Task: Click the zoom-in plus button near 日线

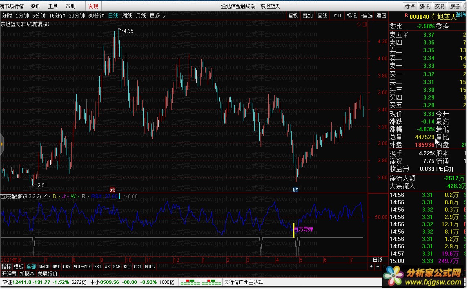Action: point(371,266)
